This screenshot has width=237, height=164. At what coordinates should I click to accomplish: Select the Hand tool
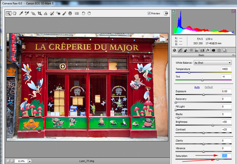(x=14, y=13)
